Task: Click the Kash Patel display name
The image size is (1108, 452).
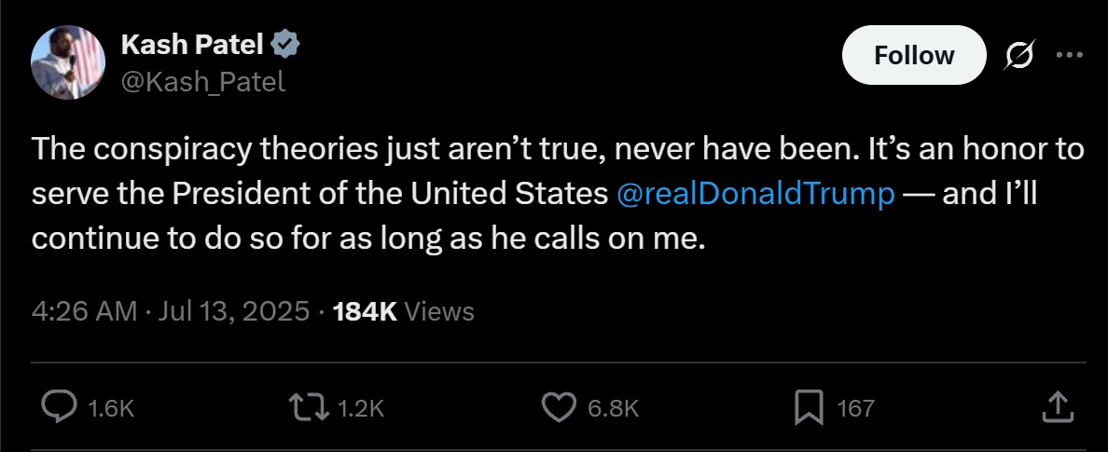Action: coord(192,45)
